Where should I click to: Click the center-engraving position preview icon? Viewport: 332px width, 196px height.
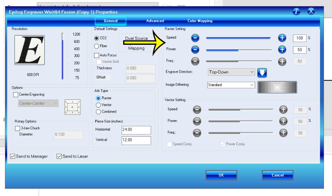pos(72,107)
